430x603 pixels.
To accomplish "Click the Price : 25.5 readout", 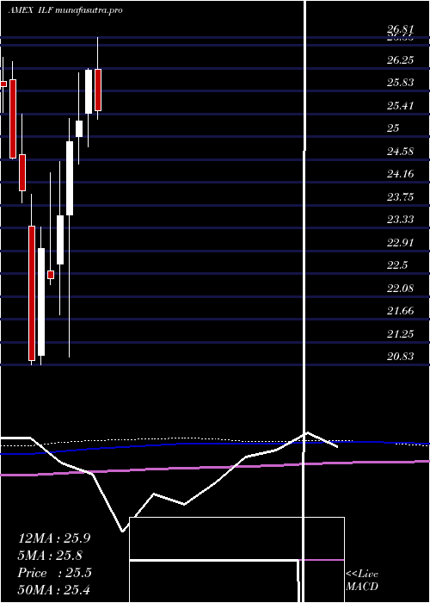I will point(54,573).
